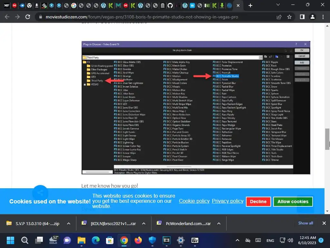Show hidden system tray icons

pos(238,240)
